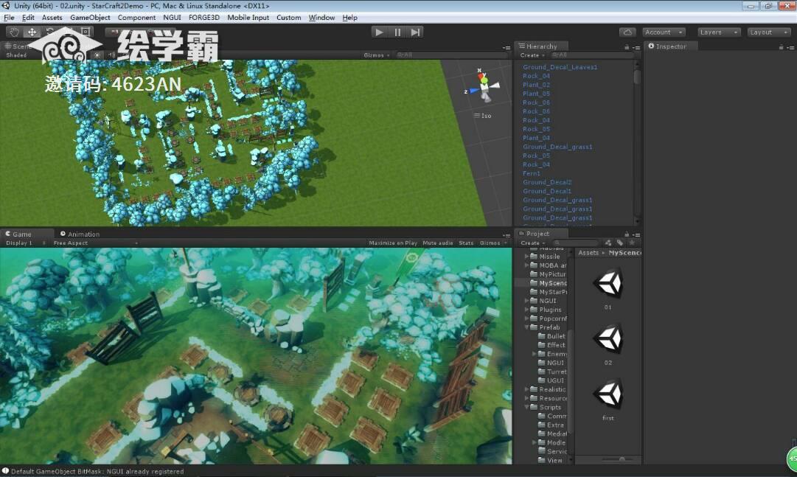Select the Hand tool in toolbar
This screenshot has width=797, height=477.
pos(14,32)
